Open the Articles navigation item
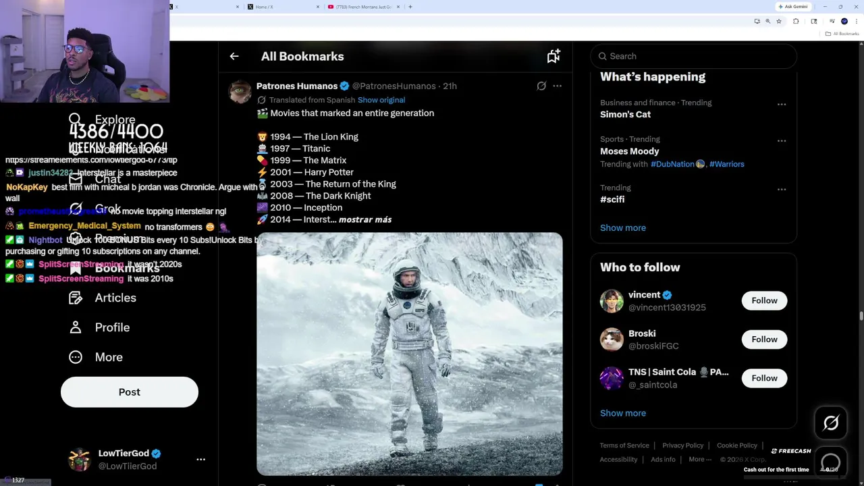The width and height of the screenshot is (864, 486). point(102,298)
